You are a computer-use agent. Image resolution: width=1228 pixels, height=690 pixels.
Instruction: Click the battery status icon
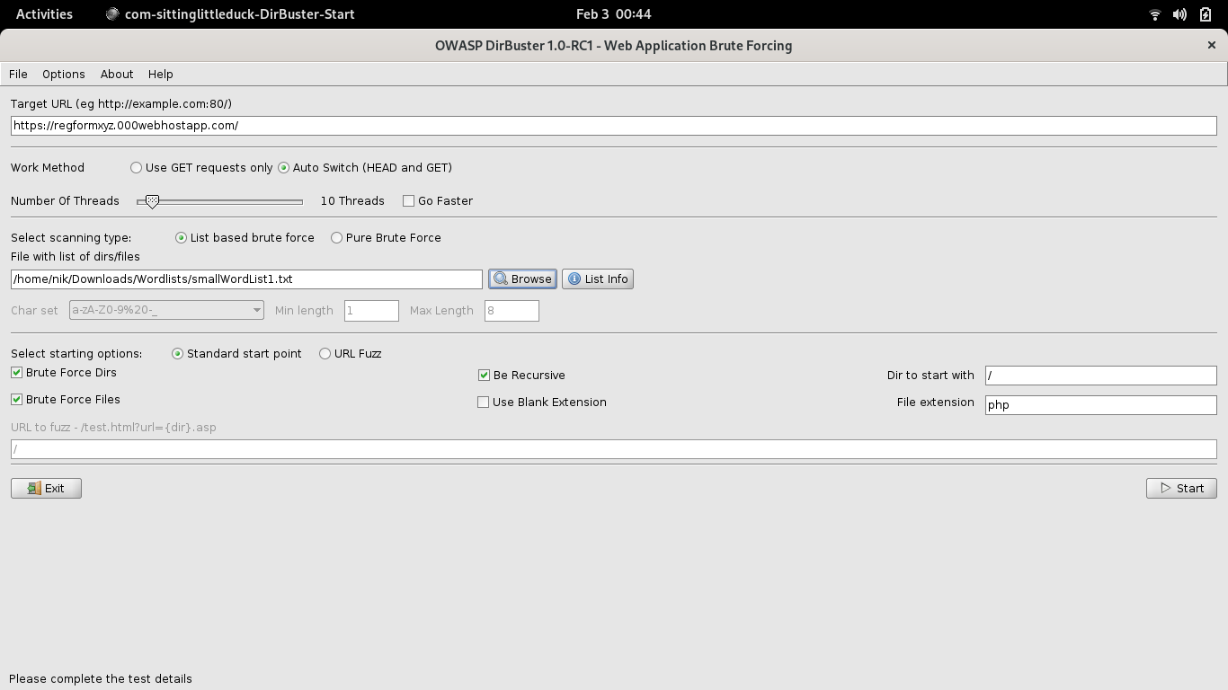point(1206,14)
